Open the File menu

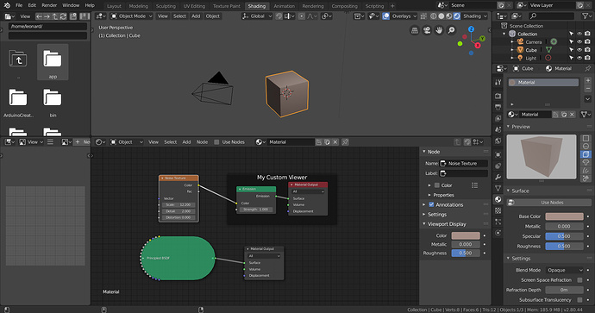pyautogui.click(x=19, y=5)
